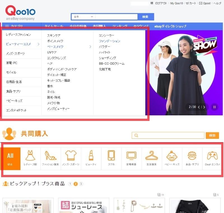Screen dimensions: 224x213
Task: Select the 生活雑貨 hanger icon
Action: pos(151,155)
